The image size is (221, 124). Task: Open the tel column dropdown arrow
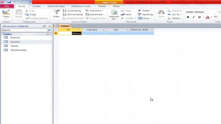[x=127, y=30]
